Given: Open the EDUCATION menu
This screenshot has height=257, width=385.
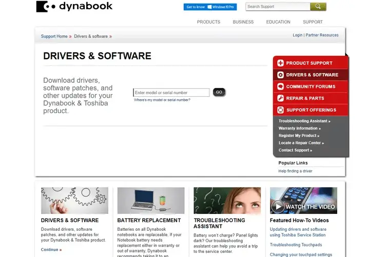Looking at the screenshot, I should pyautogui.click(x=278, y=22).
